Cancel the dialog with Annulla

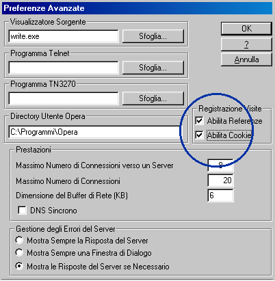click(x=246, y=59)
